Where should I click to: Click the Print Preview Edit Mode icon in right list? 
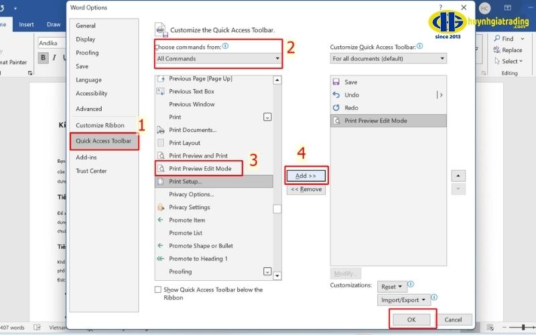coord(336,121)
